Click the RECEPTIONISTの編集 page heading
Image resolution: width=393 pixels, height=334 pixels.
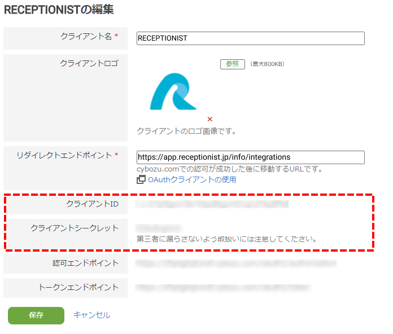tap(59, 10)
